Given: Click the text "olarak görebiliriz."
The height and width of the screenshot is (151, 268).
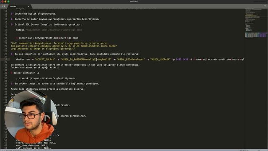Looking at the screenshot, I should [73, 116].
